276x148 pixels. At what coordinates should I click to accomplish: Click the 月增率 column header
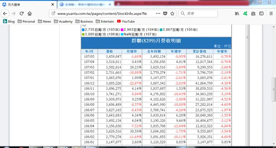click(132, 51)
